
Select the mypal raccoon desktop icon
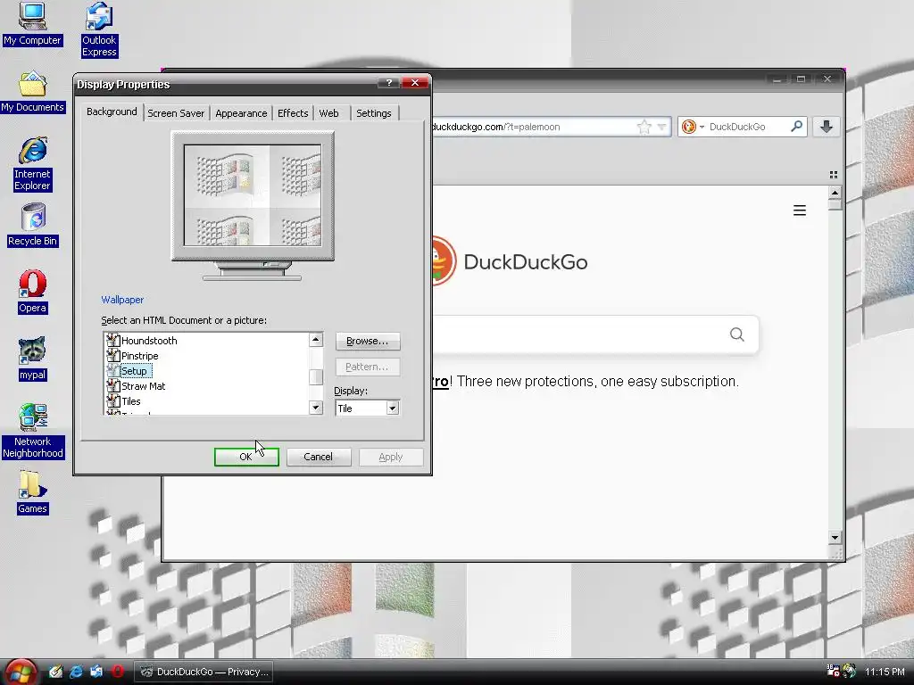pos(33,359)
